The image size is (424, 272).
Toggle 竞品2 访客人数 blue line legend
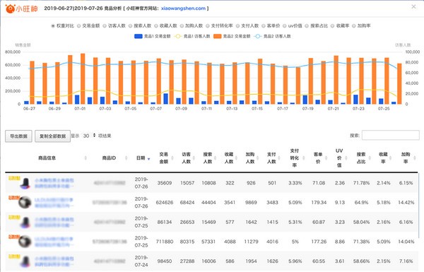pos(258,36)
